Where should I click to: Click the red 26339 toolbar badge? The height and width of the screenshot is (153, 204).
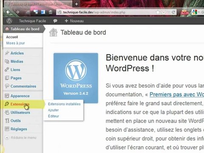click(x=184, y=13)
